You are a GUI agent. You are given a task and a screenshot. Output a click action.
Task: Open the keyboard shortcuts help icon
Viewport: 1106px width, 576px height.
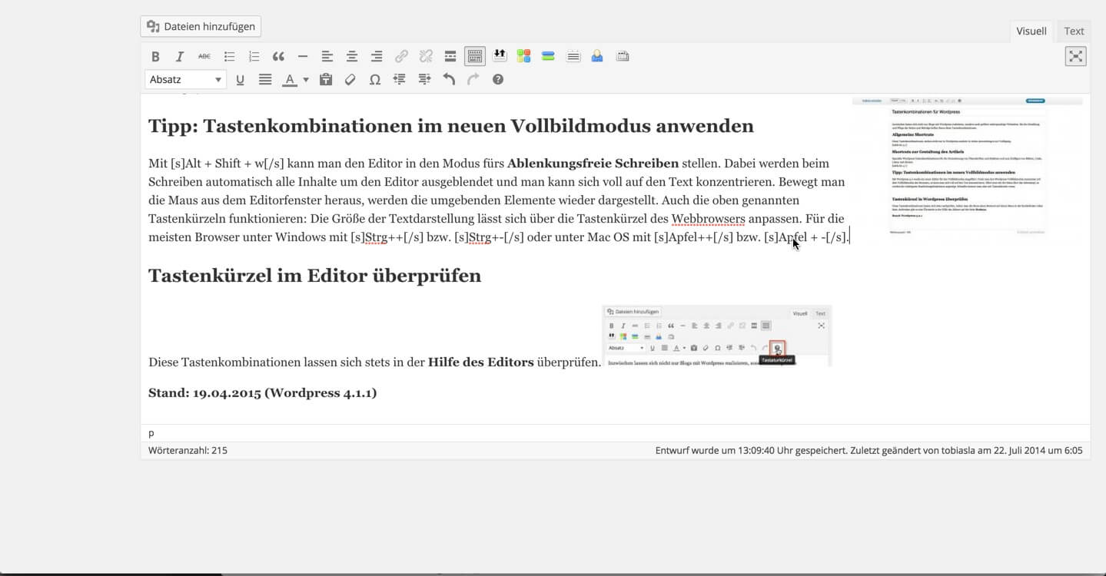pos(498,79)
